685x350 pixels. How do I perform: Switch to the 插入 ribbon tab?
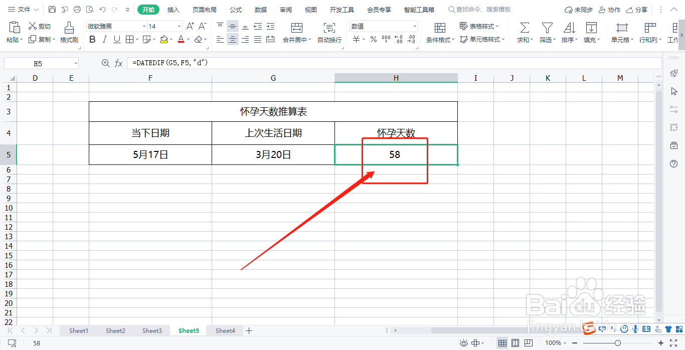(173, 9)
